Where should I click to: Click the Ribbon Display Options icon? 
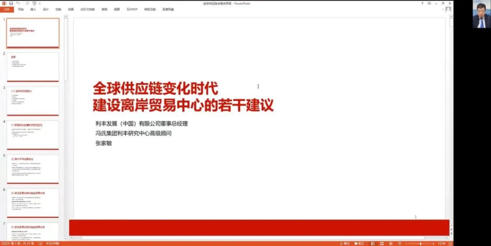(429, 3)
